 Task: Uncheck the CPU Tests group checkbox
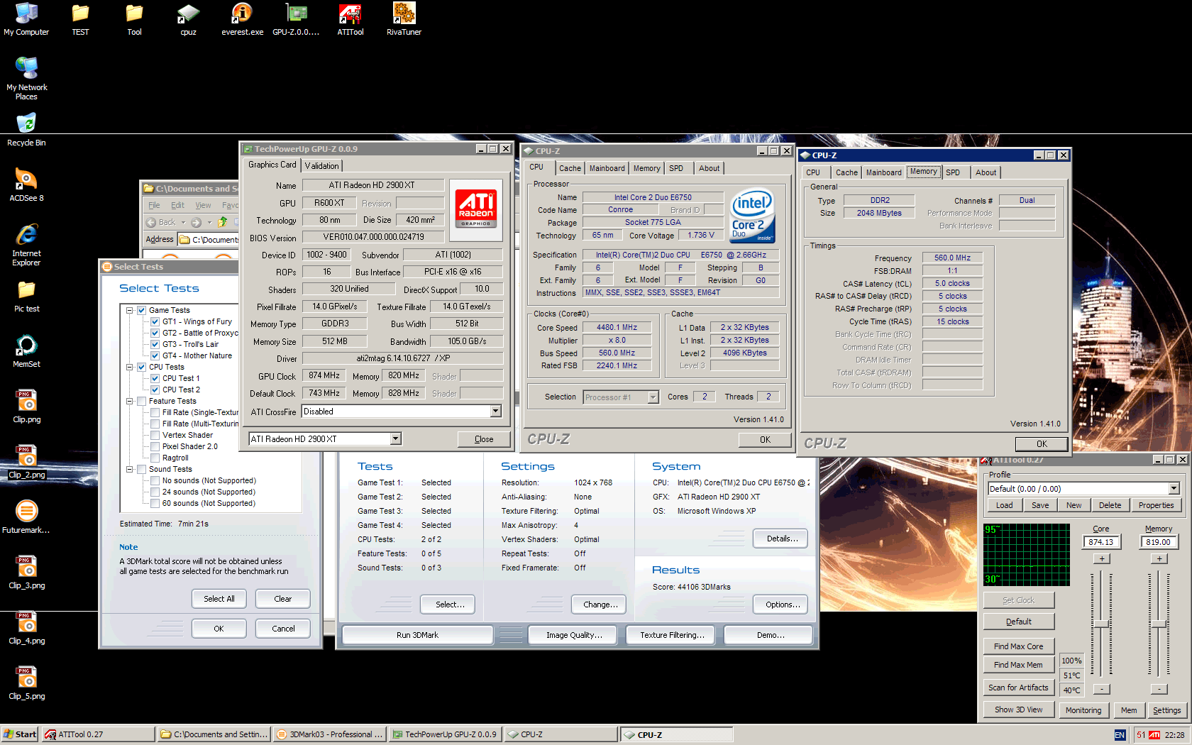point(142,367)
